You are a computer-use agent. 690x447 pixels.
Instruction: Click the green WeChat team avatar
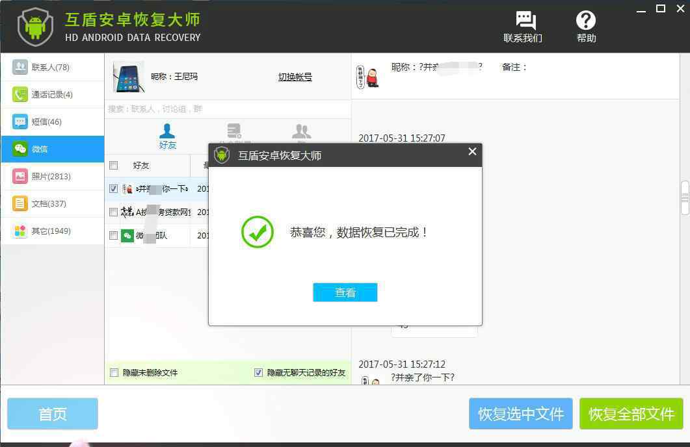(127, 236)
